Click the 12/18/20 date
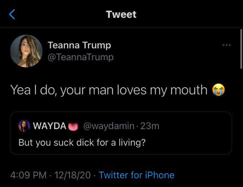Screen dimensions: 243x187 pos(73,175)
